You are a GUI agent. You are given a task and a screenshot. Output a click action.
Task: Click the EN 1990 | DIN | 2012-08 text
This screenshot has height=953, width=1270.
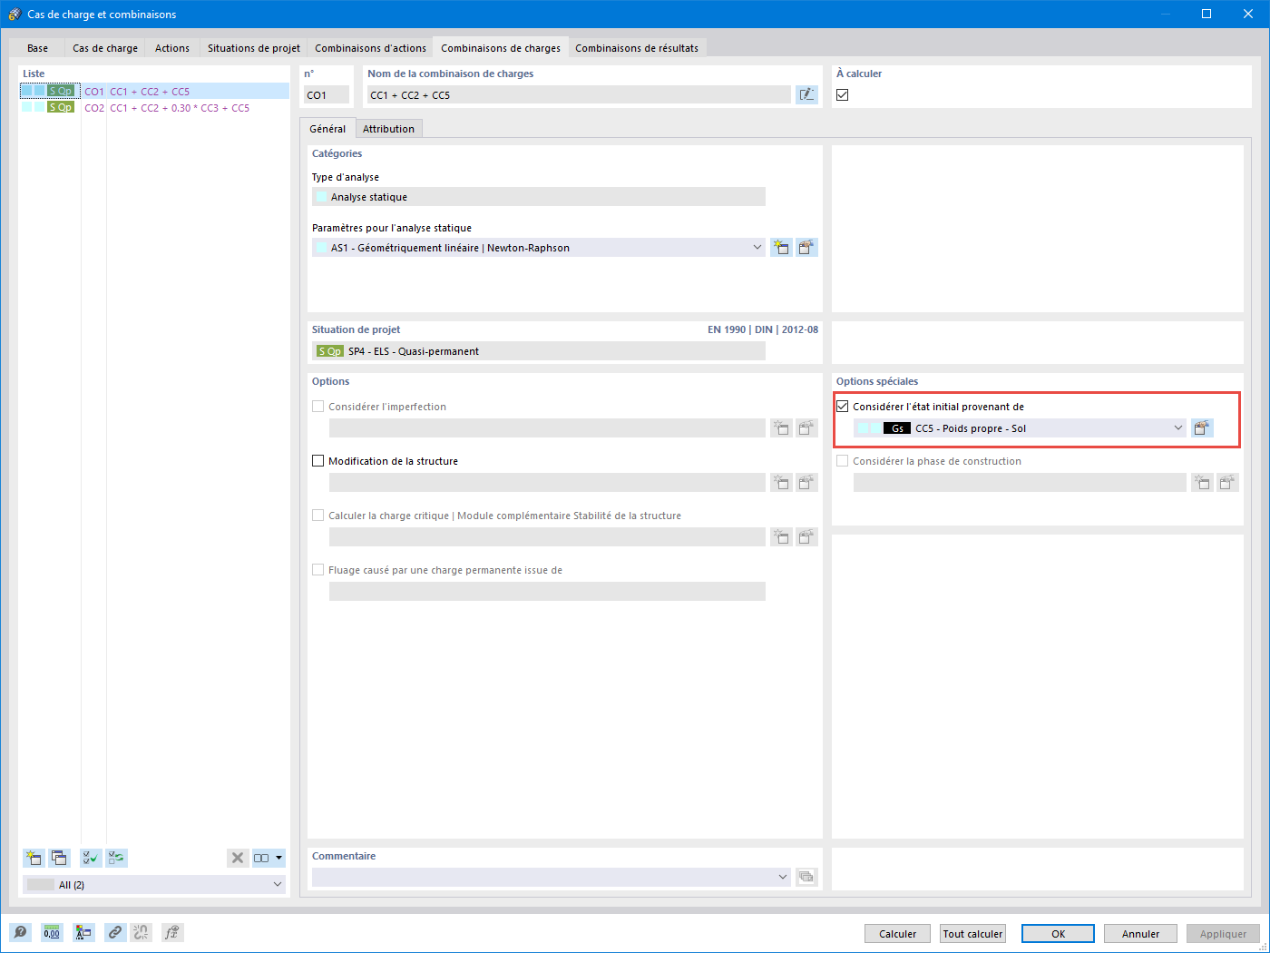763,329
